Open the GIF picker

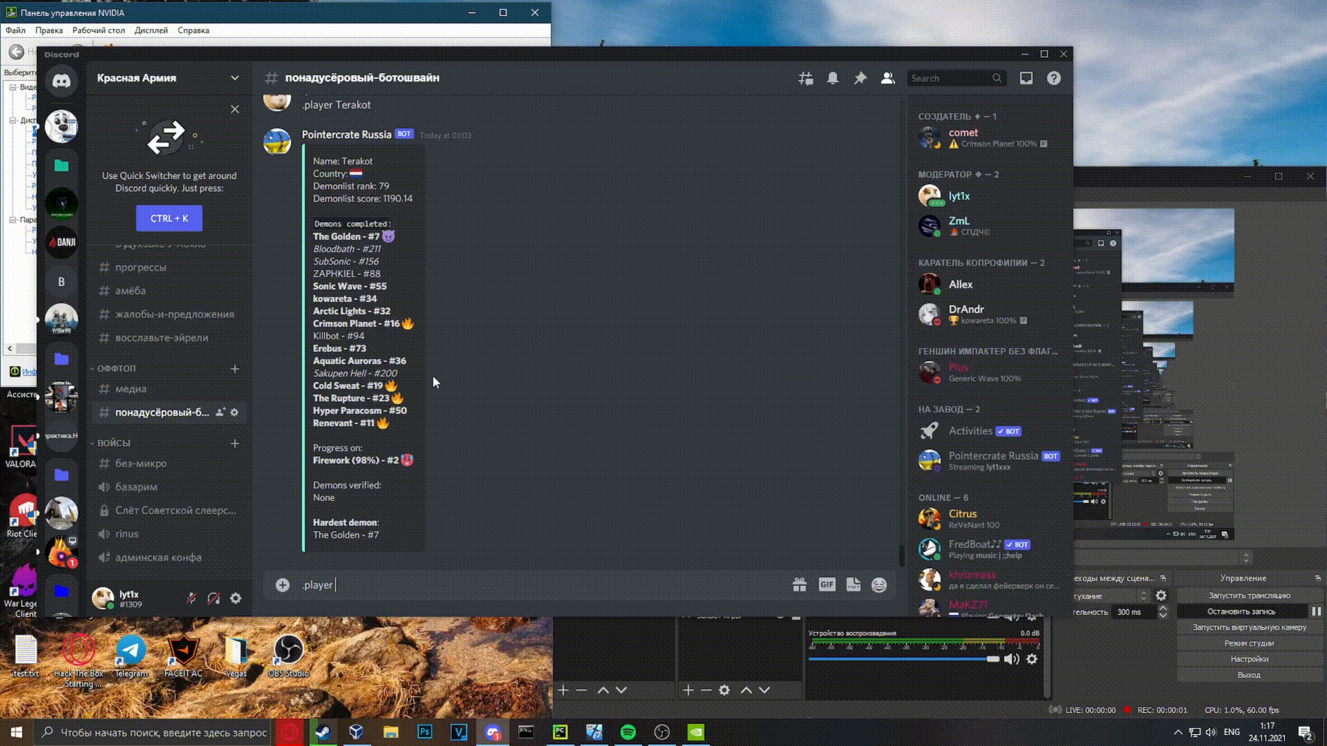(x=827, y=584)
